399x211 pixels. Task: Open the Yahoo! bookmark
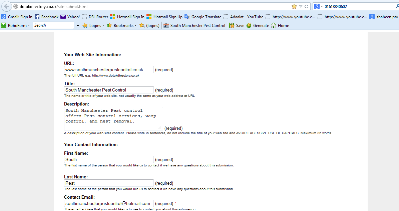[70, 17]
